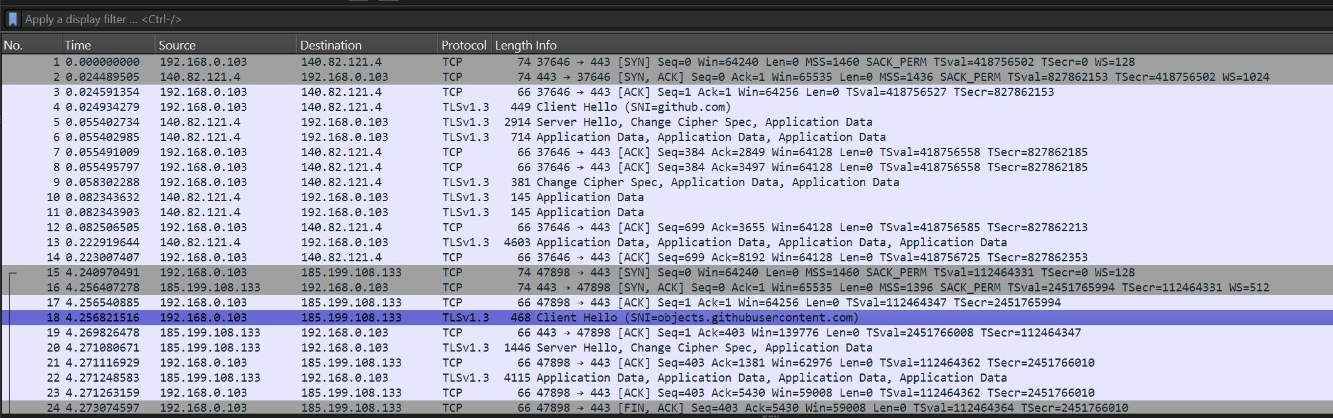Viewport: 1333px width, 418px height.
Task: Click the display filter bookmark icon
Action: [13, 19]
